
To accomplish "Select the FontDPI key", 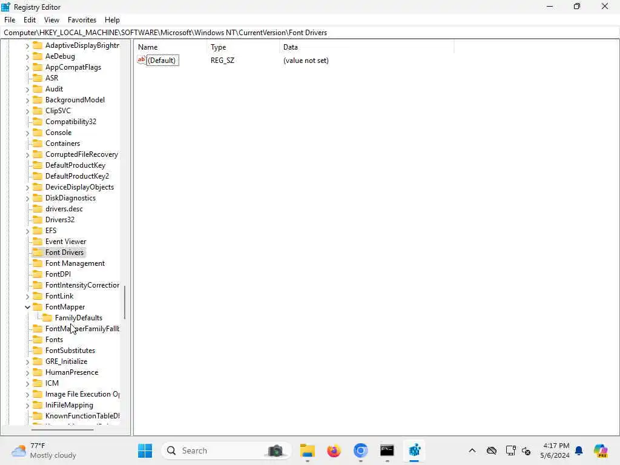I will [x=58, y=274].
